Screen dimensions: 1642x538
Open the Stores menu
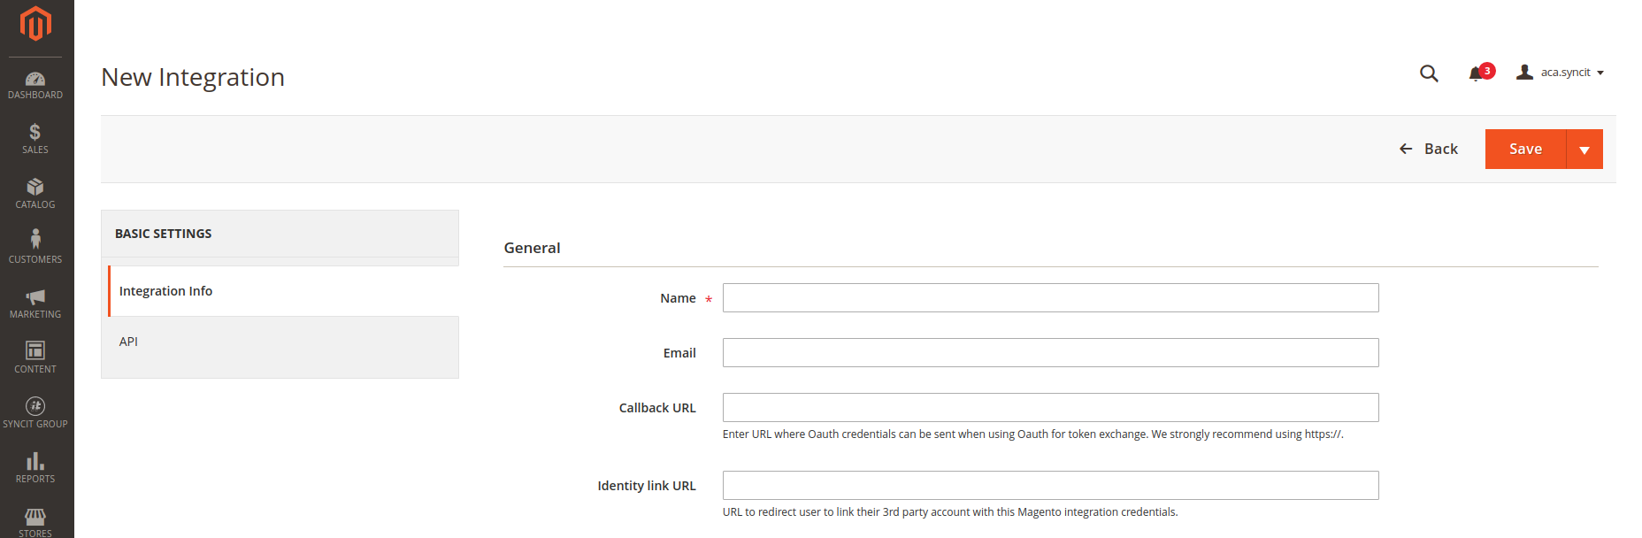(x=35, y=521)
